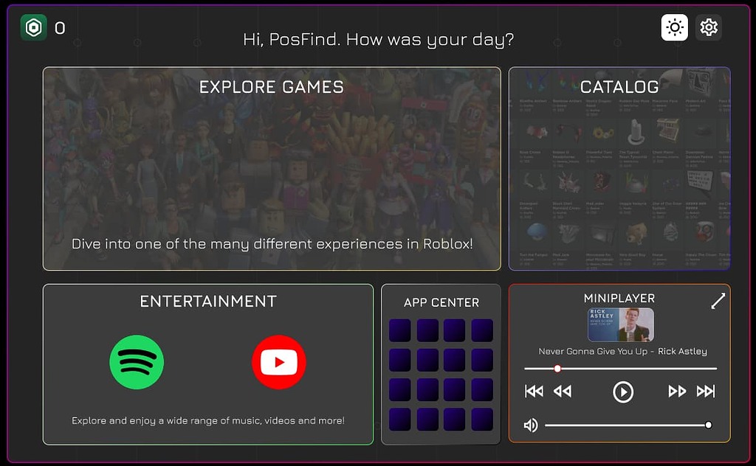Fast forward the current song
Image resolution: width=756 pixels, height=466 pixels.
(x=677, y=392)
